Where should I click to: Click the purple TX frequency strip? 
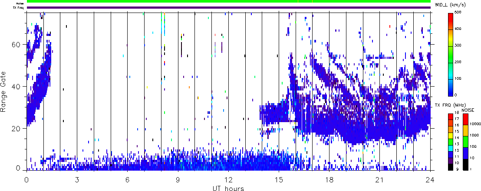coord(229,8)
